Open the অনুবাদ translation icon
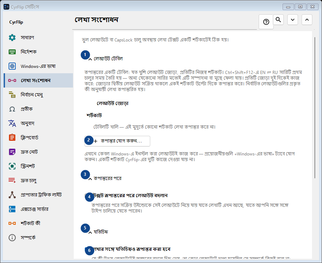The width and height of the screenshot is (322, 263). point(12,123)
